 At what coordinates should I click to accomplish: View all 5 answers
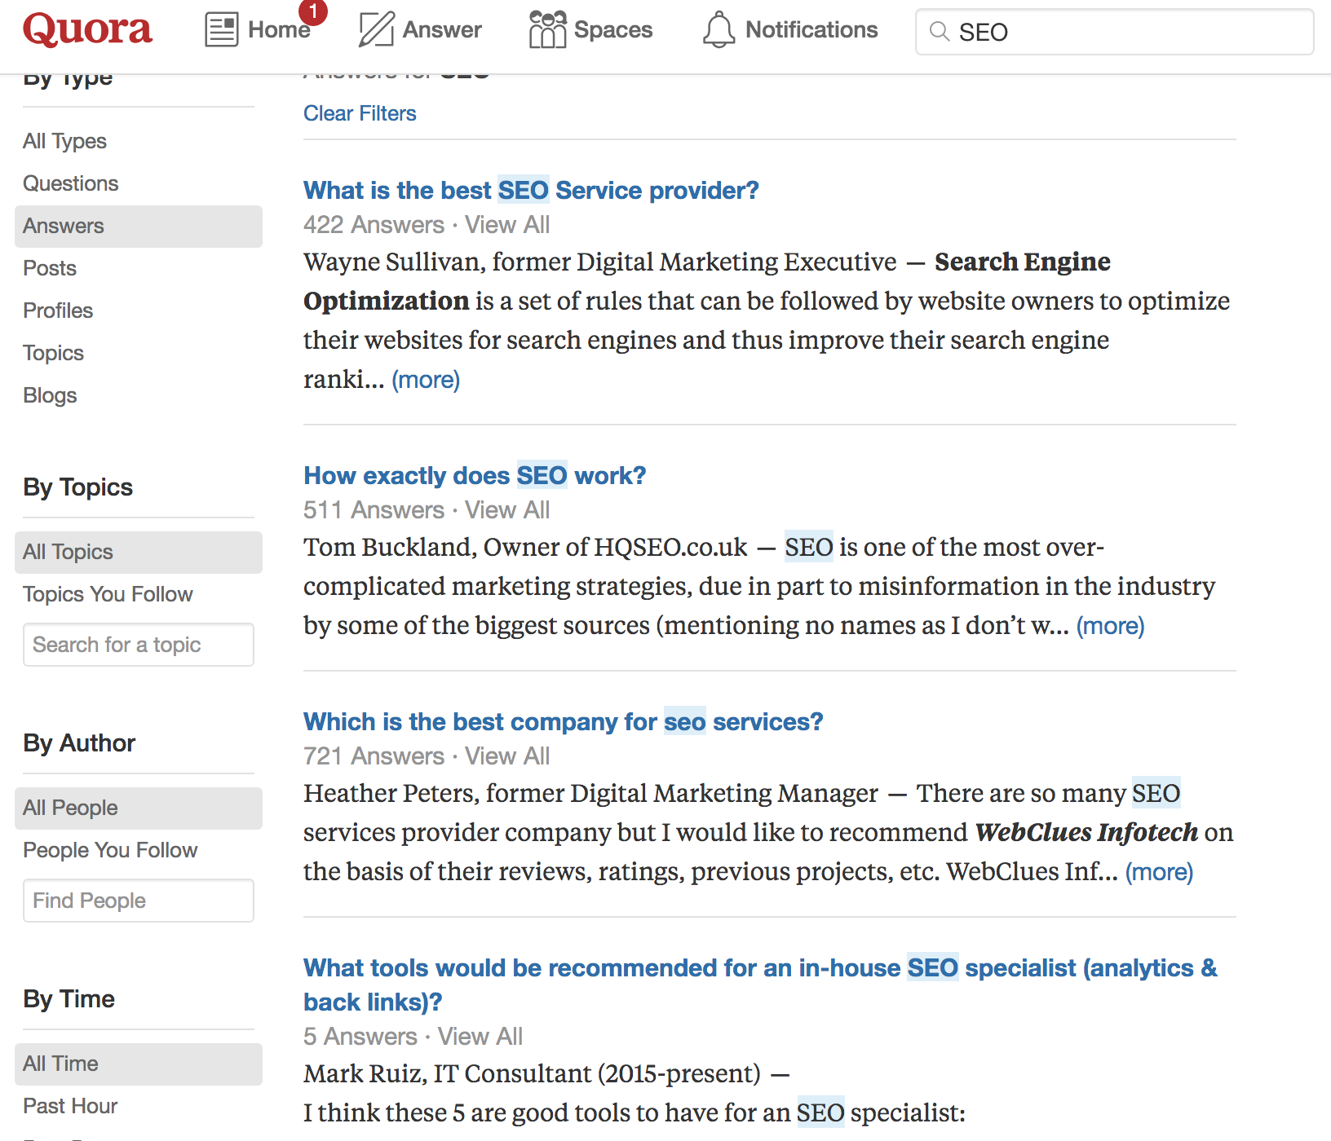pos(480,1037)
